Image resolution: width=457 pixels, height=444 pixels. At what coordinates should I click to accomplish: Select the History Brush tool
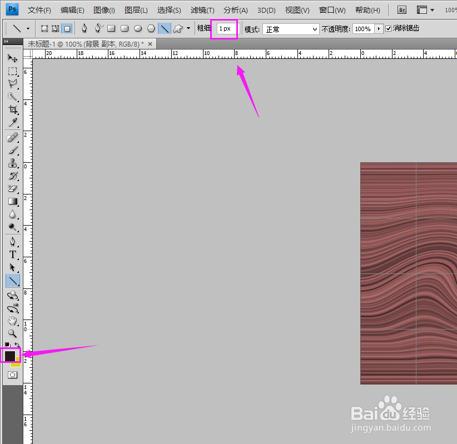point(12,176)
